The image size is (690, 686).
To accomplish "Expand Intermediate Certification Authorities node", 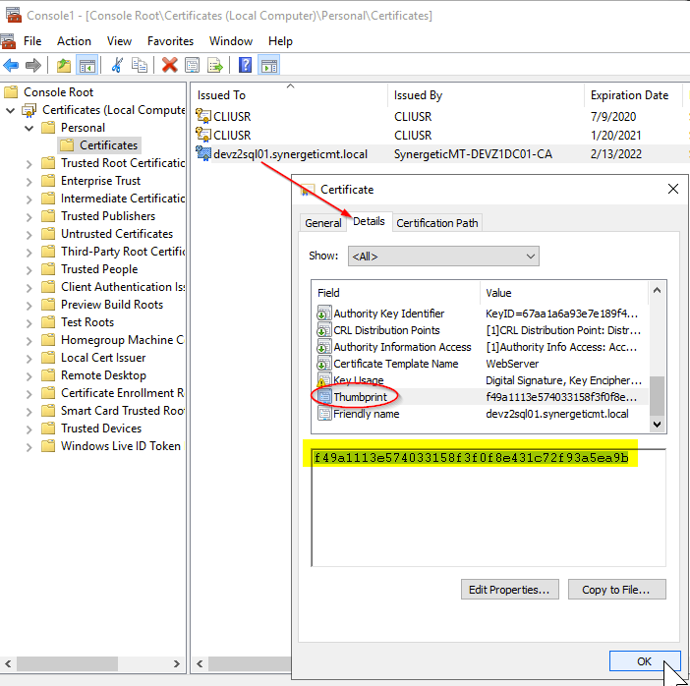I will tap(29, 200).
